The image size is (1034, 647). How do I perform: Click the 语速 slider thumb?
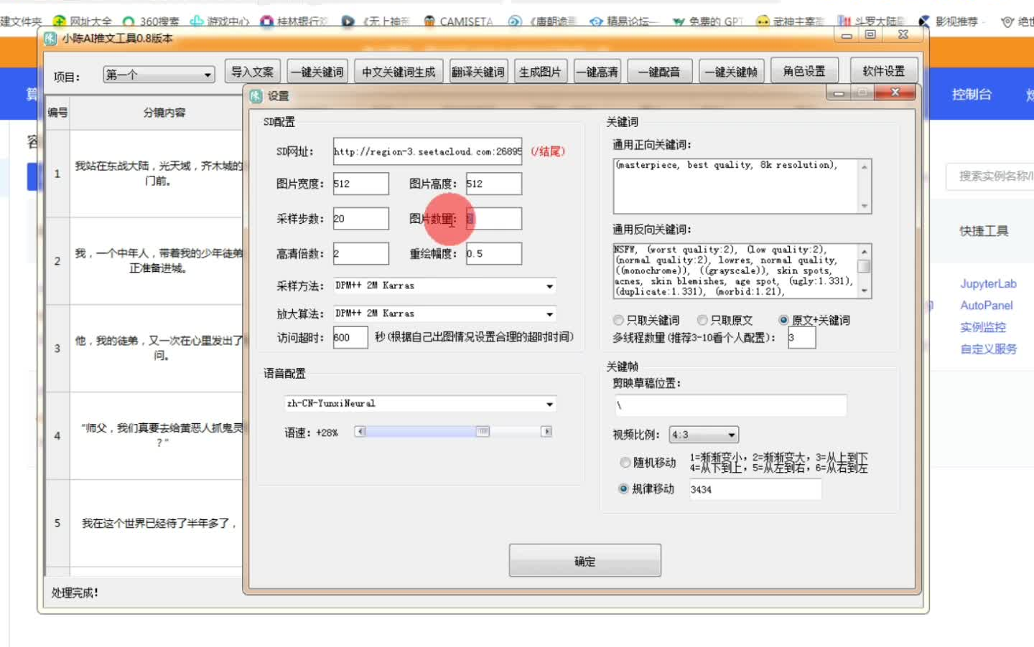[483, 431]
